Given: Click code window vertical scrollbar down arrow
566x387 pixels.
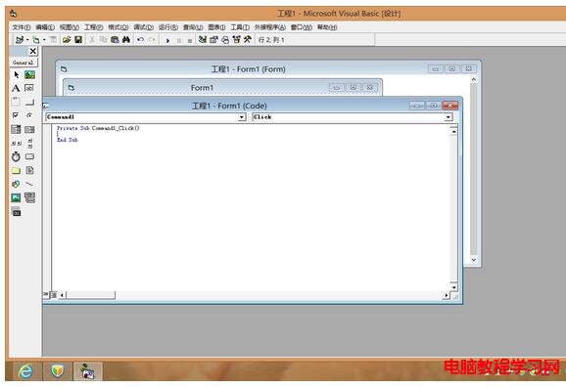Looking at the screenshot, I should click(x=454, y=286).
